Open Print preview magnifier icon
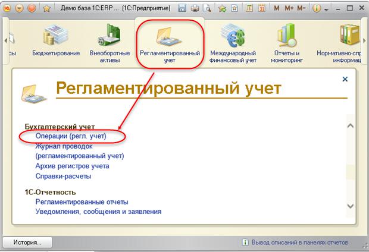Image resolution: width=369 pixels, height=252 pixels. pyautogui.click(x=207, y=8)
